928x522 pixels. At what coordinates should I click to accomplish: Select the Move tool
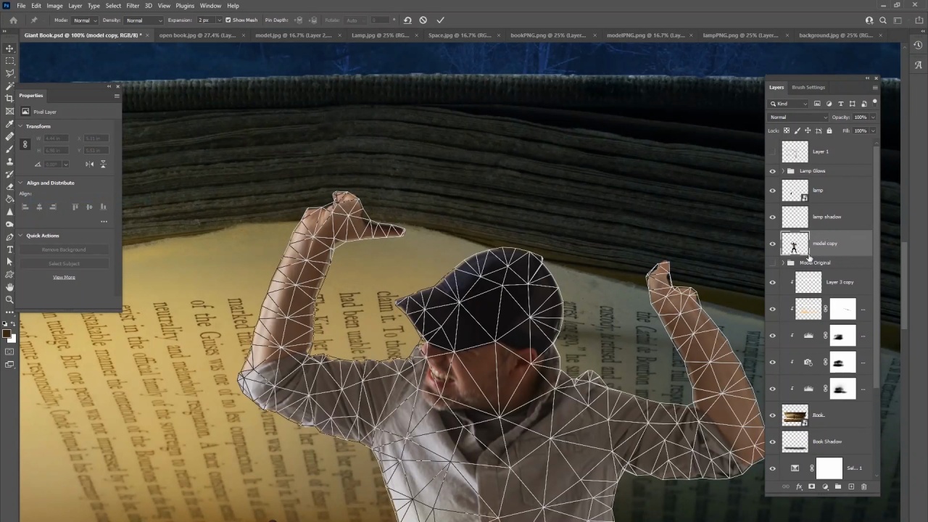click(9, 49)
